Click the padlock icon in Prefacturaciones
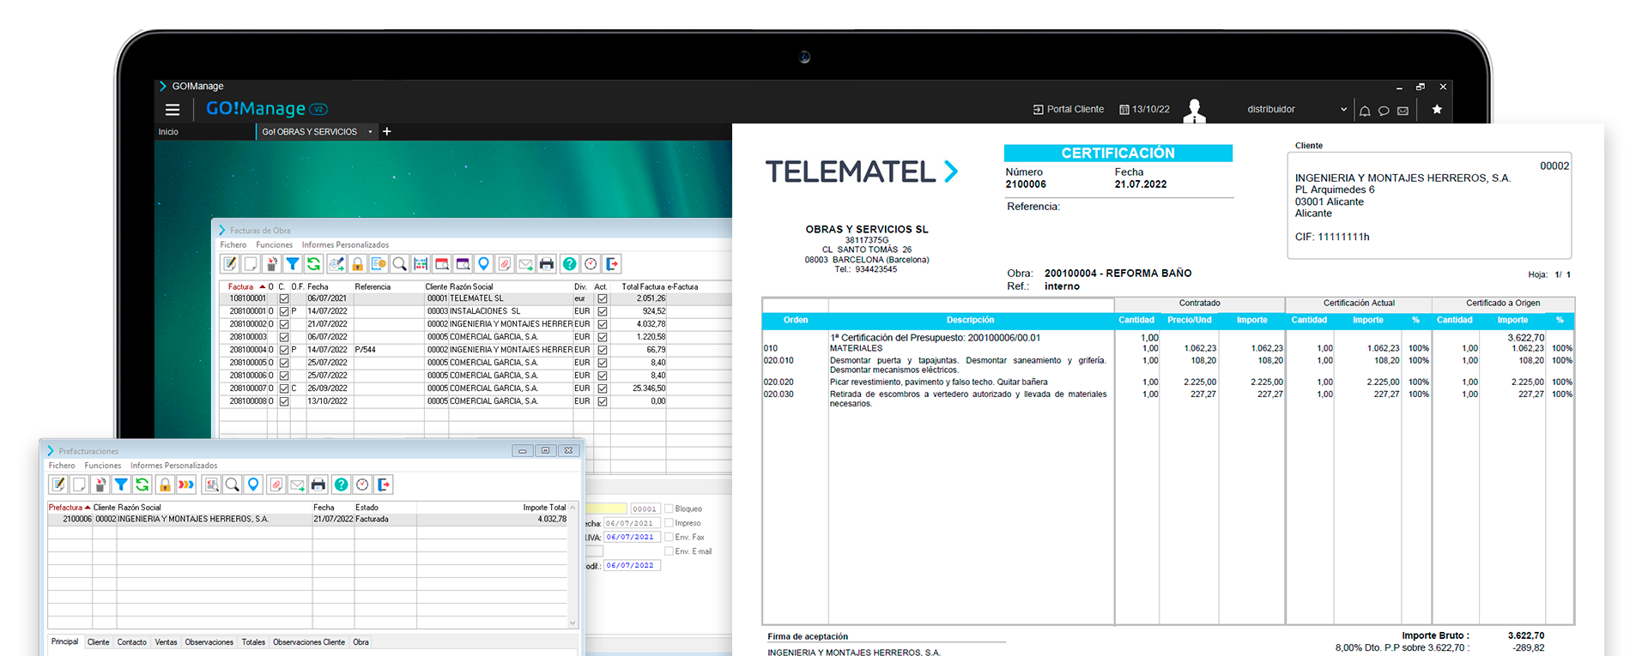The width and height of the screenshot is (1648, 656). [165, 484]
